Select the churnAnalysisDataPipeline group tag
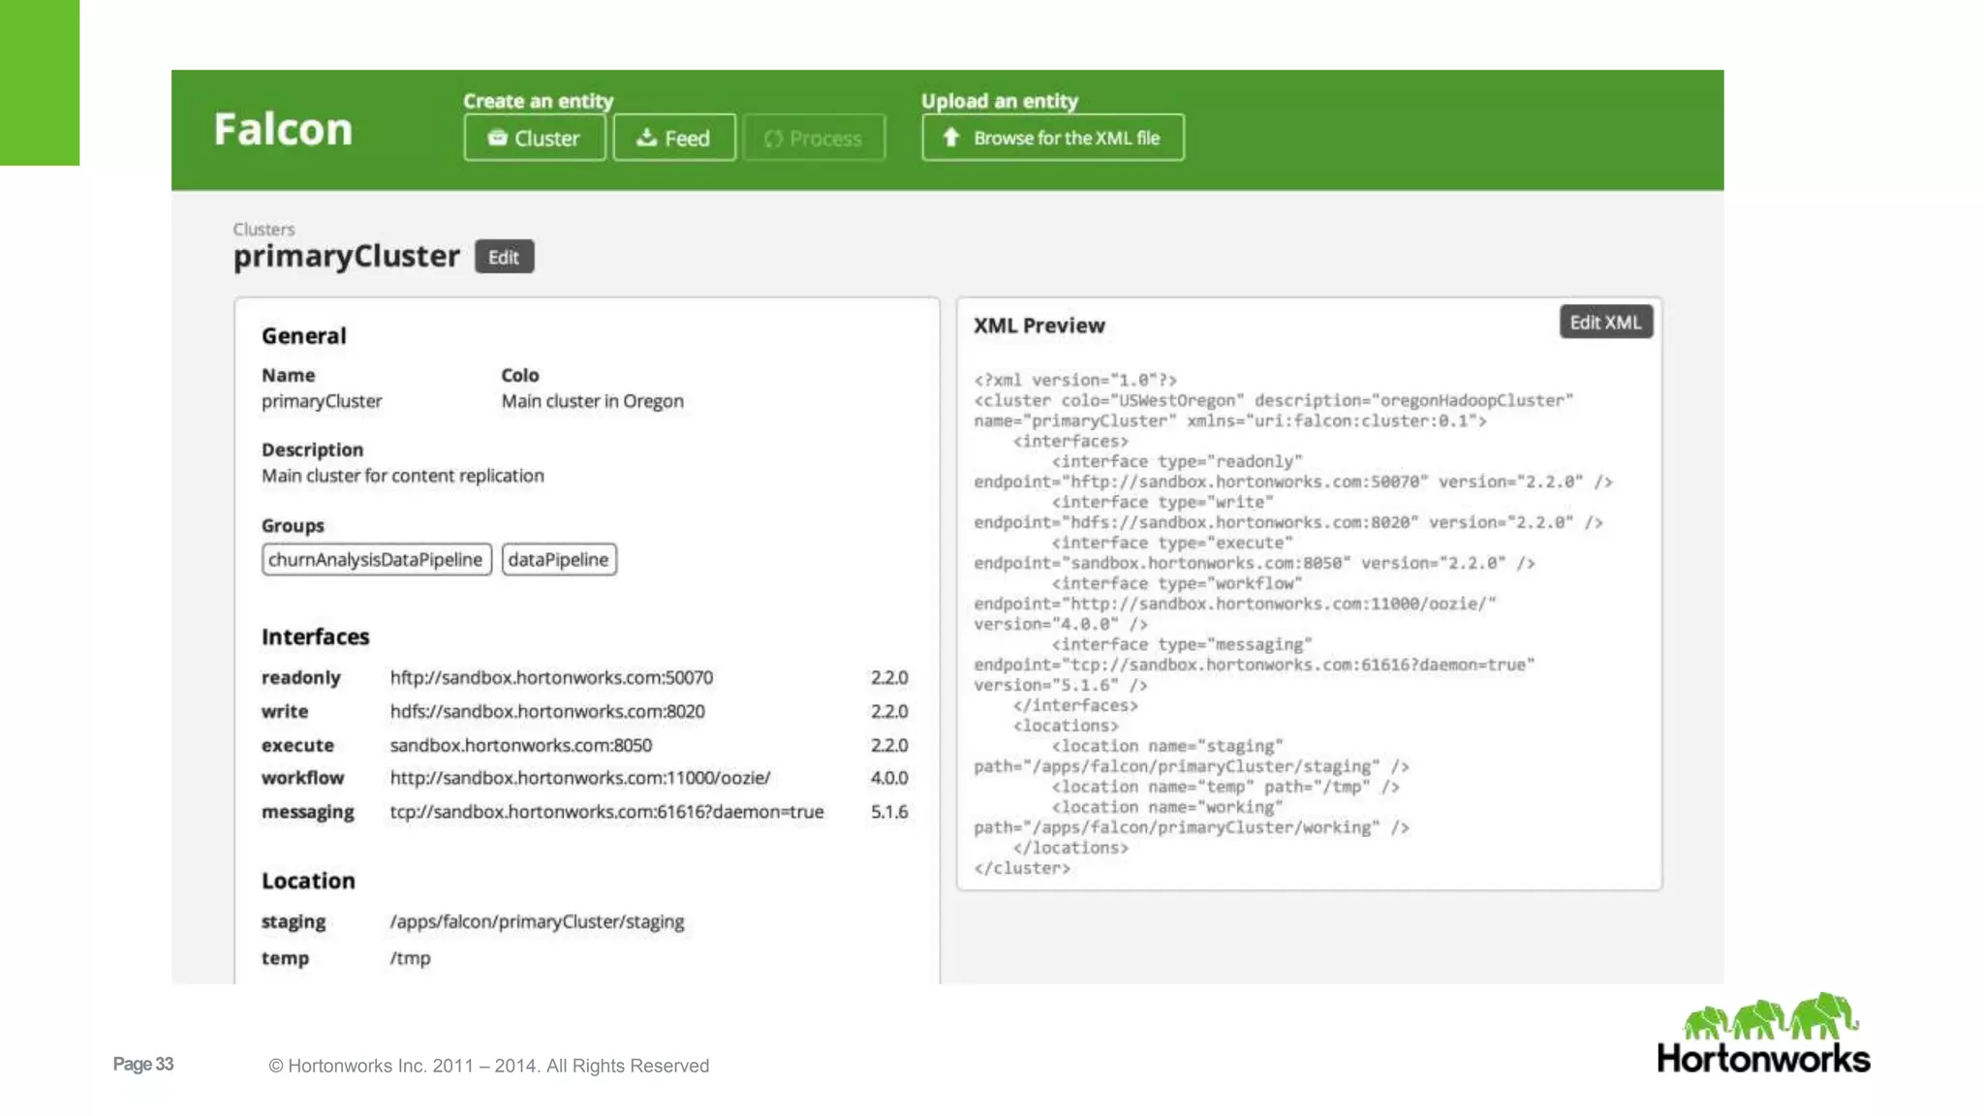The height and width of the screenshot is (1116, 1984). coord(376,559)
